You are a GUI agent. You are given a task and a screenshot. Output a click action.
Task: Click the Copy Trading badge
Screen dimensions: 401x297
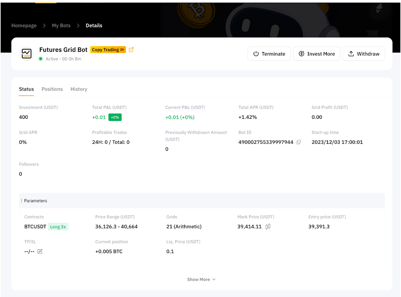point(108,50)
